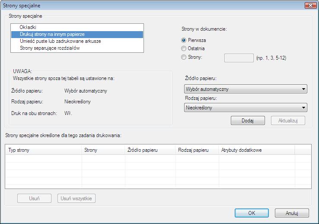Select Drukuj strony na innym papierze
The height and width of the screenshot is (224, 319).
click(77, 35)
